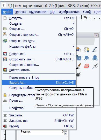Image resolution: width=101 pixels, height=140 pixels.
Task: Open the Правка menu
Action: click(x=20, y=12)
